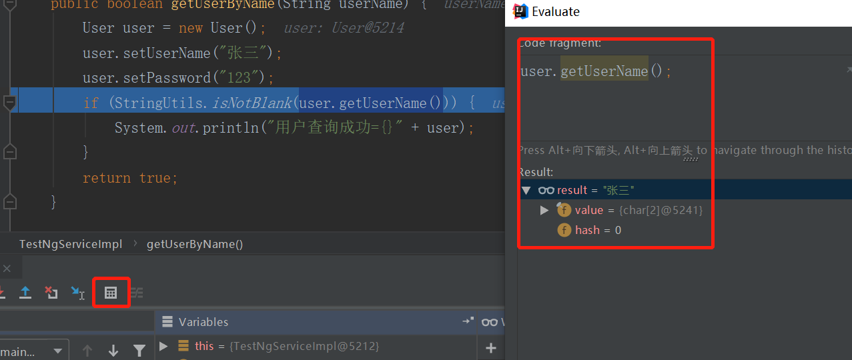
Task: Click the Variables panel list icon
Action: click(x=167, y=322)
